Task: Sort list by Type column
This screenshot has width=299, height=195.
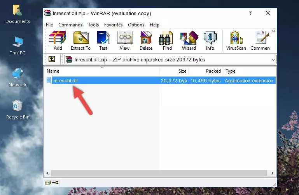Action: point(249,71)
